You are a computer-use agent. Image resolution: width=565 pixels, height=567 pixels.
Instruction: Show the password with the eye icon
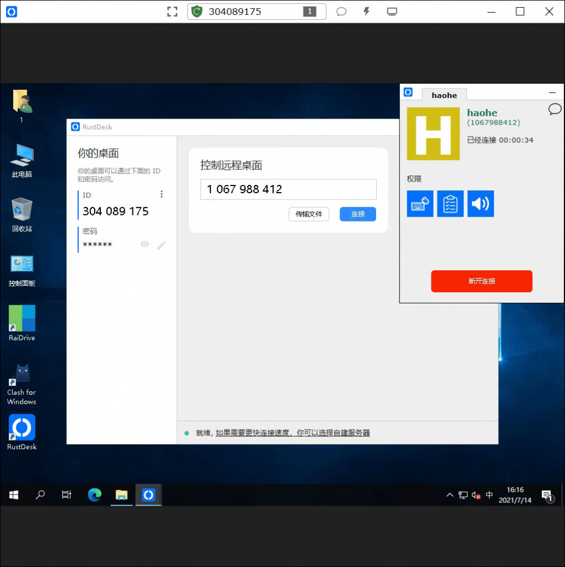point(145,244)
